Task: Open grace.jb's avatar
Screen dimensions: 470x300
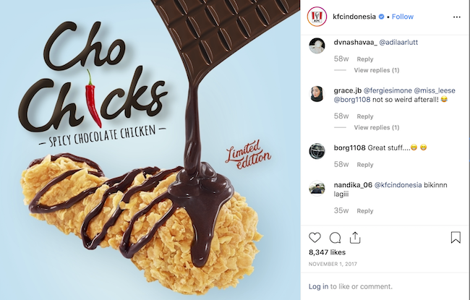Action: pyautogui.click(x=317, y=94)
